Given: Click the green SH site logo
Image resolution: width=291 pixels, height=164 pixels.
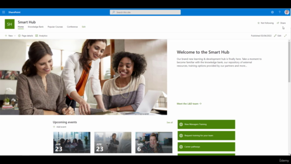Looking at the screenshot, I should pyautogui.click(x=10, y=24).
